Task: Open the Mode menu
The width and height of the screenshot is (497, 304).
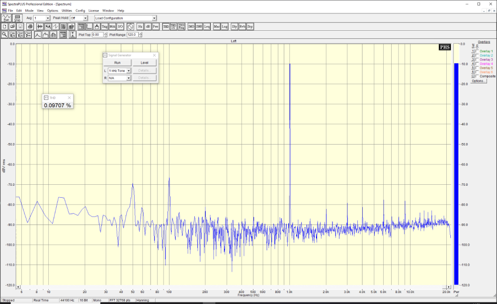Action: (x=29, y=10)
